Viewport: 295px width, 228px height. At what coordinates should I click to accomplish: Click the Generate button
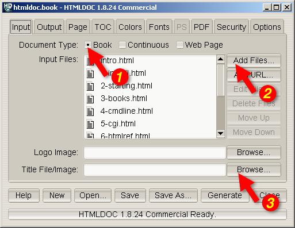(225, 195)
